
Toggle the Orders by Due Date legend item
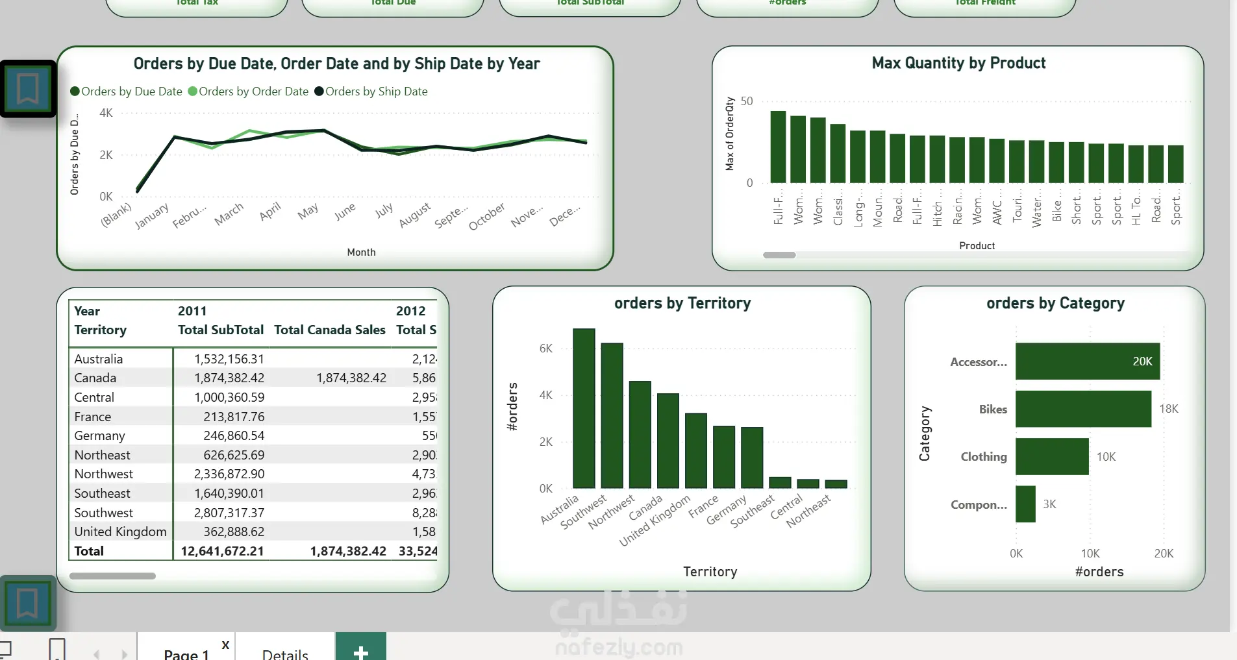[127, 92]
